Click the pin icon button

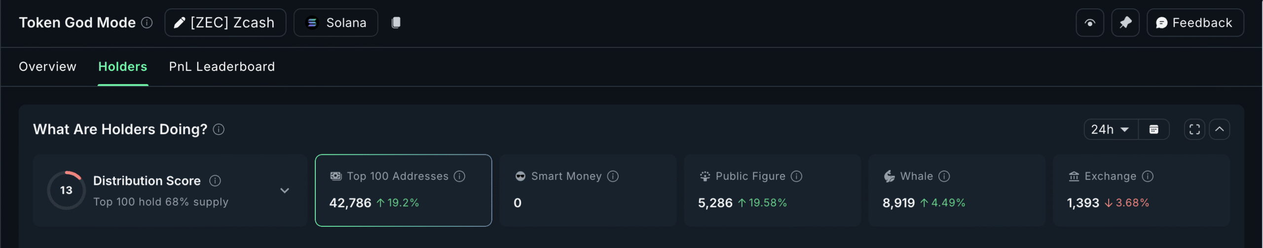coord(1125,23)
